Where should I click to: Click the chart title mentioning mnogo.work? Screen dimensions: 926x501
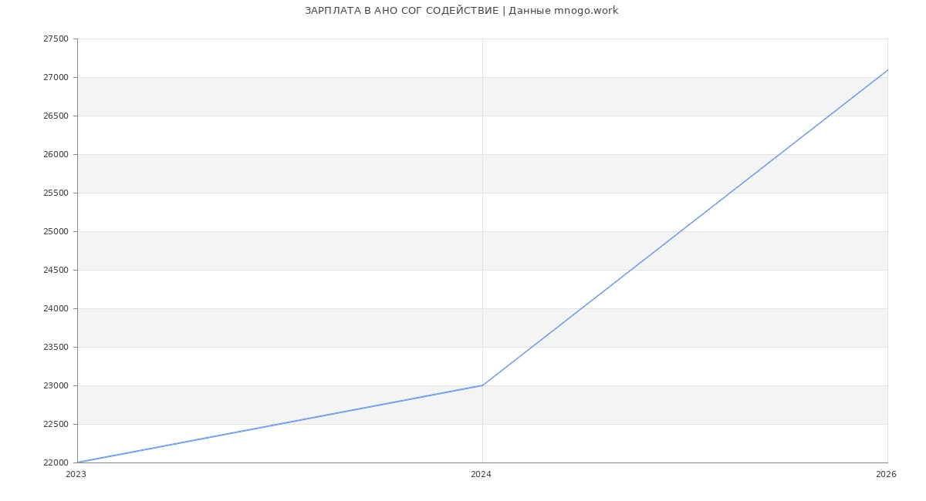coord(461,11)
